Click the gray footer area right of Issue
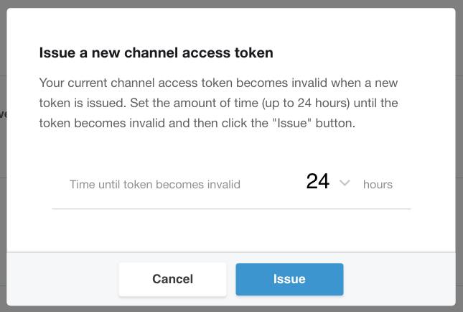 tap(398, 279)
